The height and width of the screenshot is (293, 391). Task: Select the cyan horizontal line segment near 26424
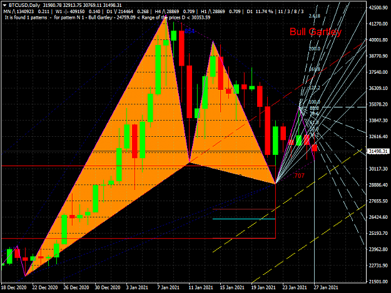click(x=244, y=219)
